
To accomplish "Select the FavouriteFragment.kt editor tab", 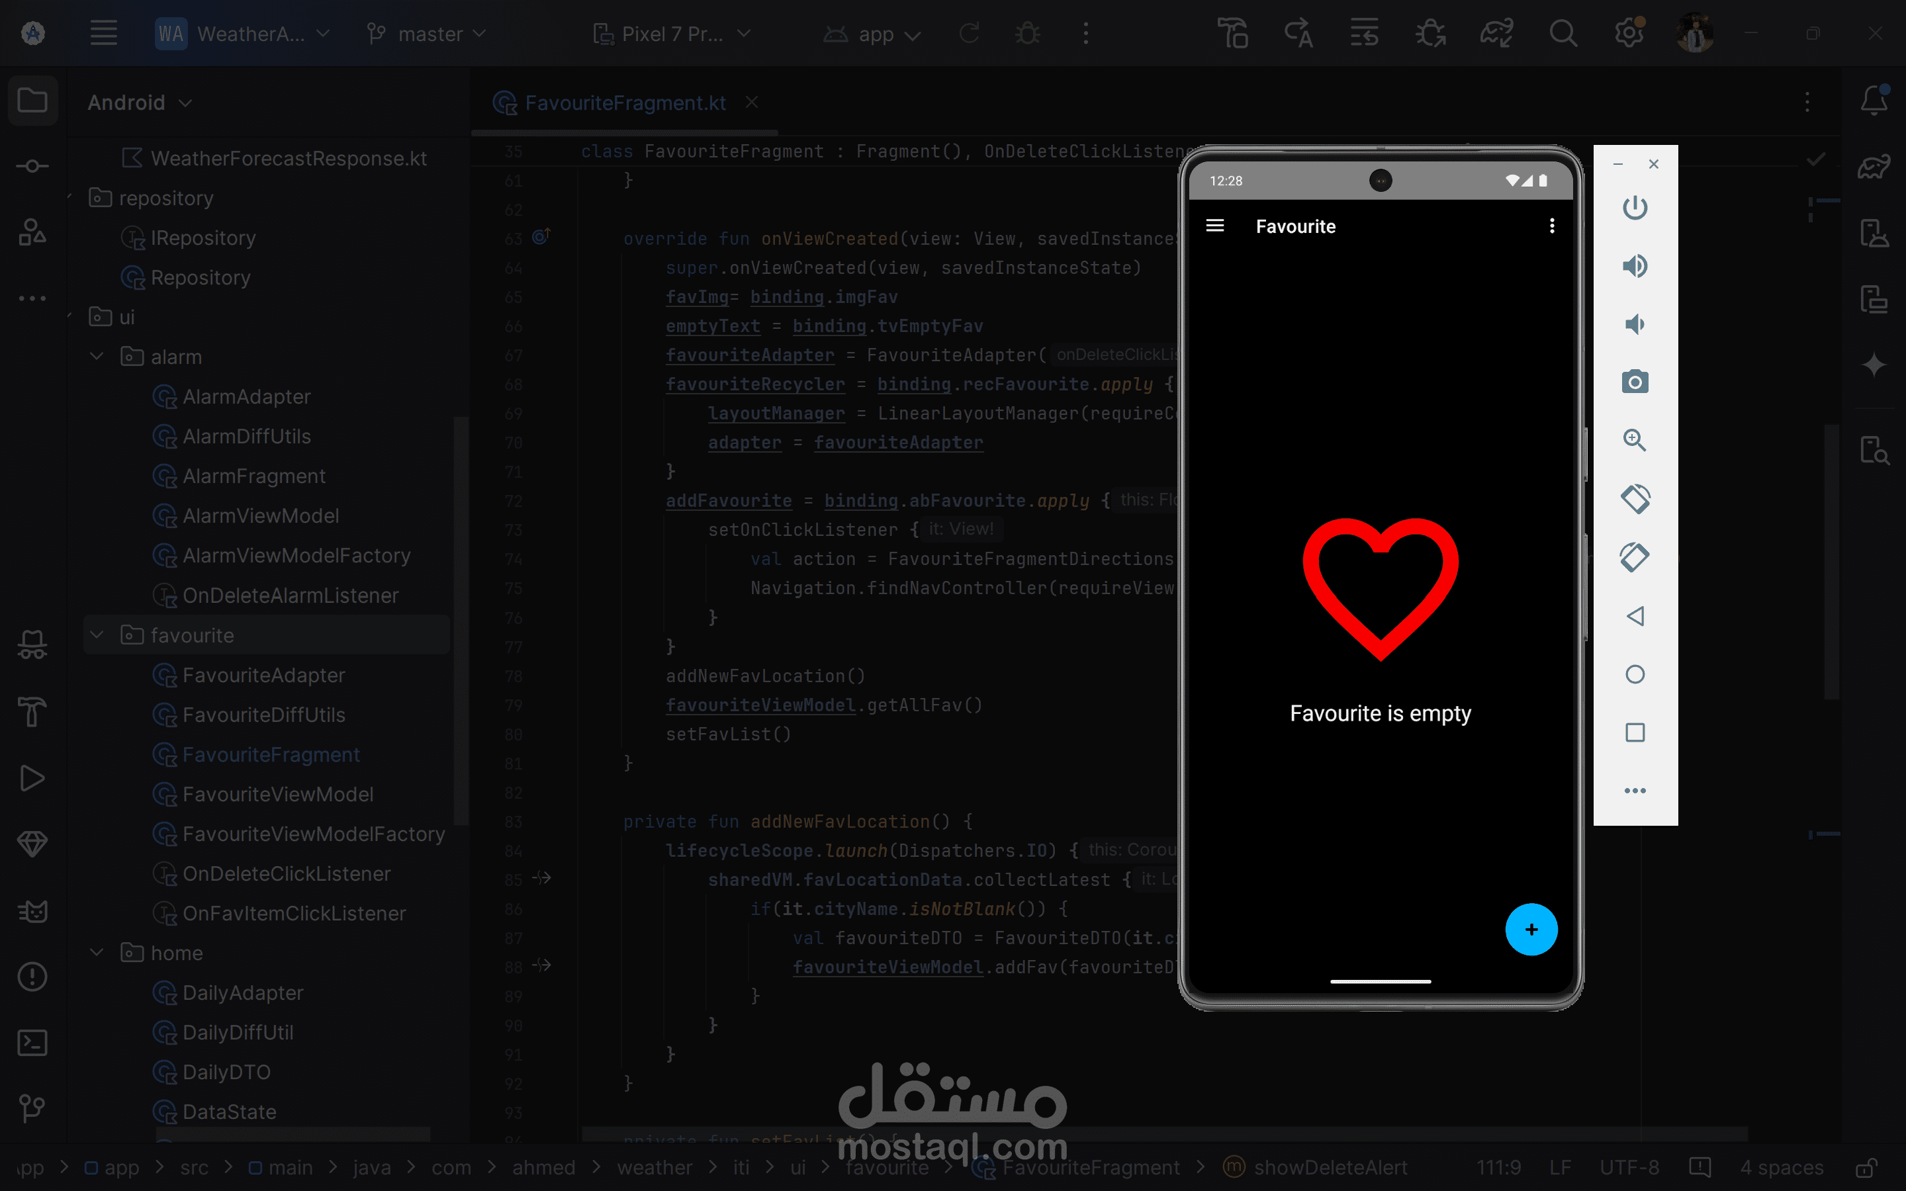I will [x=624, y=103].
